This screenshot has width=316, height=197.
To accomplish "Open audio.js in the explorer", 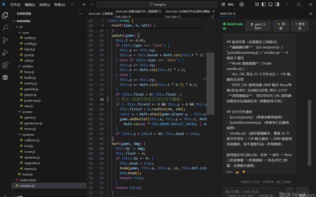I will click(x=30, y=38).
